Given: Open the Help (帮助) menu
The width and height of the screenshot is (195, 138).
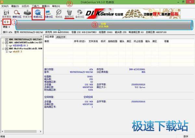Looking at the screenshot, I should coord(56,6).
